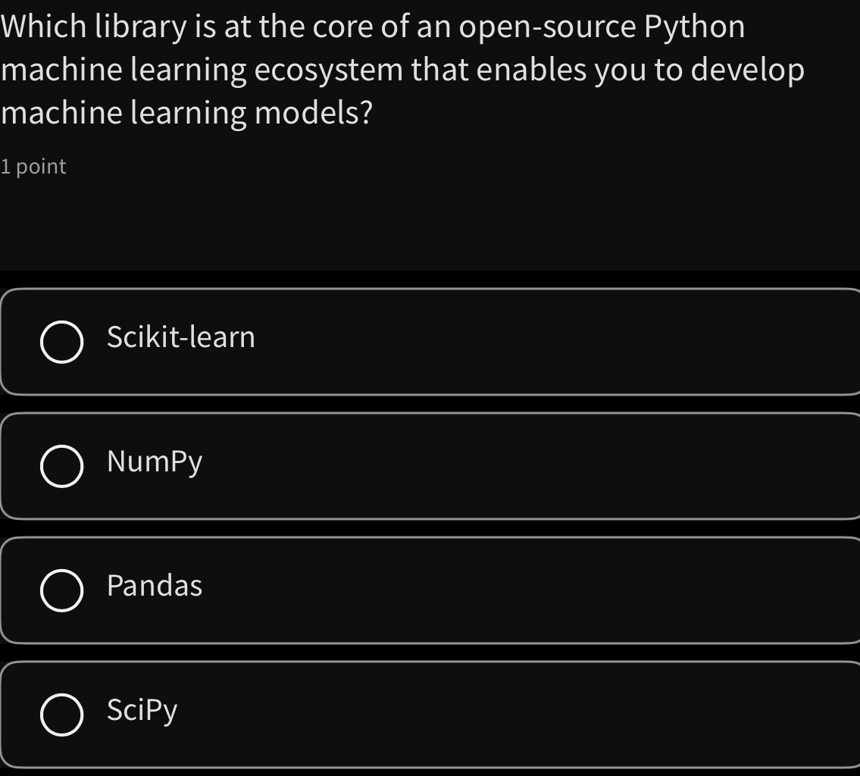Select the Scikit-learn radio button
This screenshot has height=776, width=860.
[x=62, y=341]
